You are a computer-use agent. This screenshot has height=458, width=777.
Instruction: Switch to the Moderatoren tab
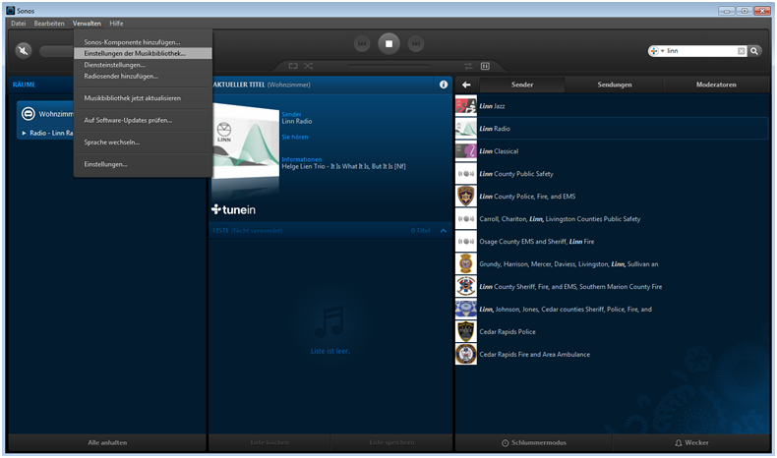[716, 85]
